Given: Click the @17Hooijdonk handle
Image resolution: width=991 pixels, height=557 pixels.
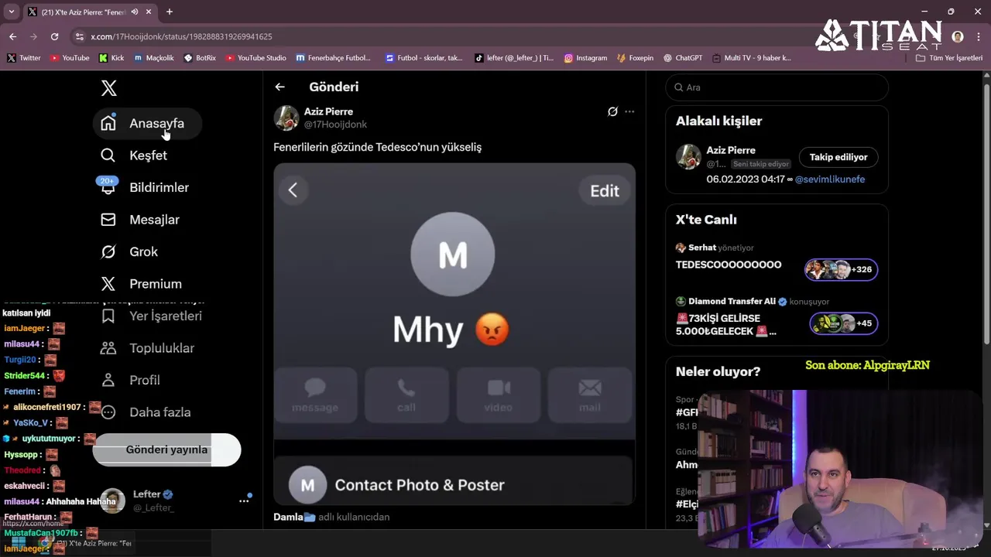Looking at the screenshot, I should pos(335,125).
